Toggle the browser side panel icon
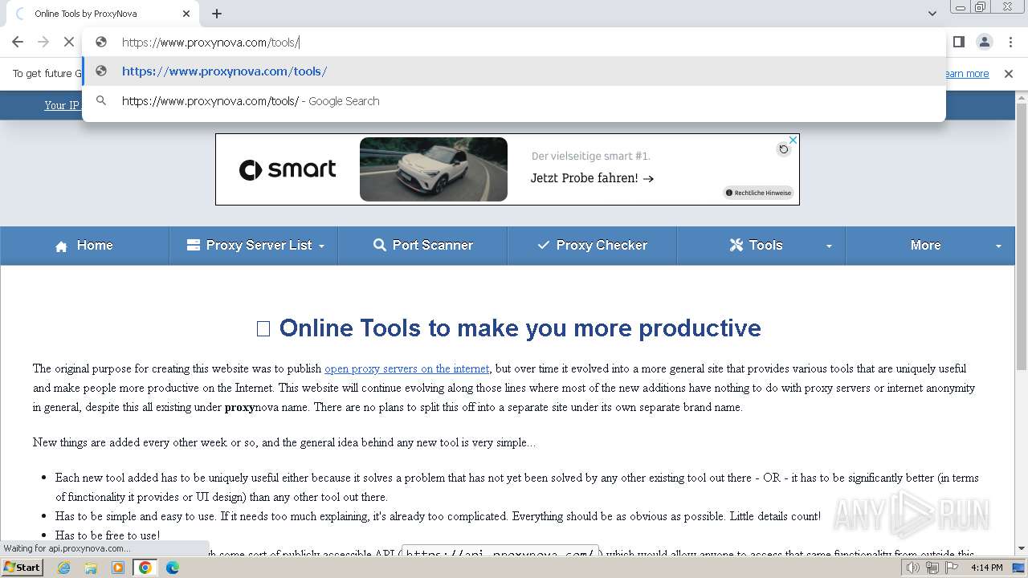This screenshot has width=1028, height=578. pos(958,42)
